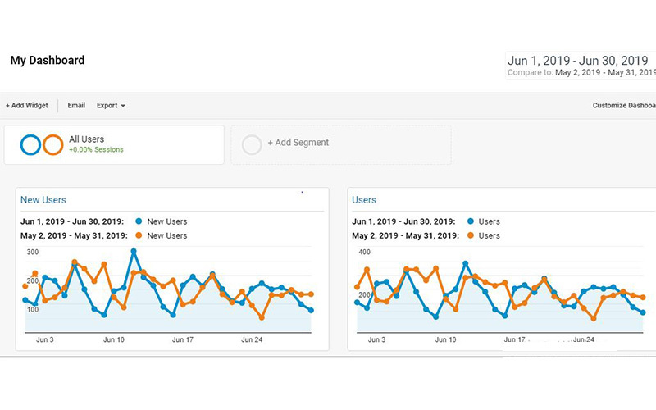
Task: Click the +0.00% Sessions text
Action: coord(96,150)
